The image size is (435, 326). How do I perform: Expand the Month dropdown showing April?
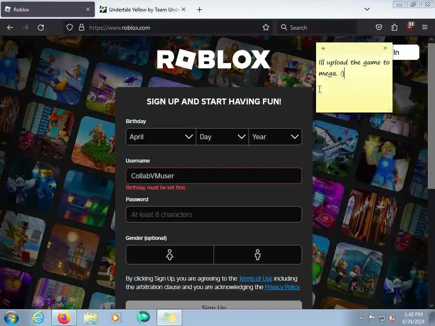161,137
